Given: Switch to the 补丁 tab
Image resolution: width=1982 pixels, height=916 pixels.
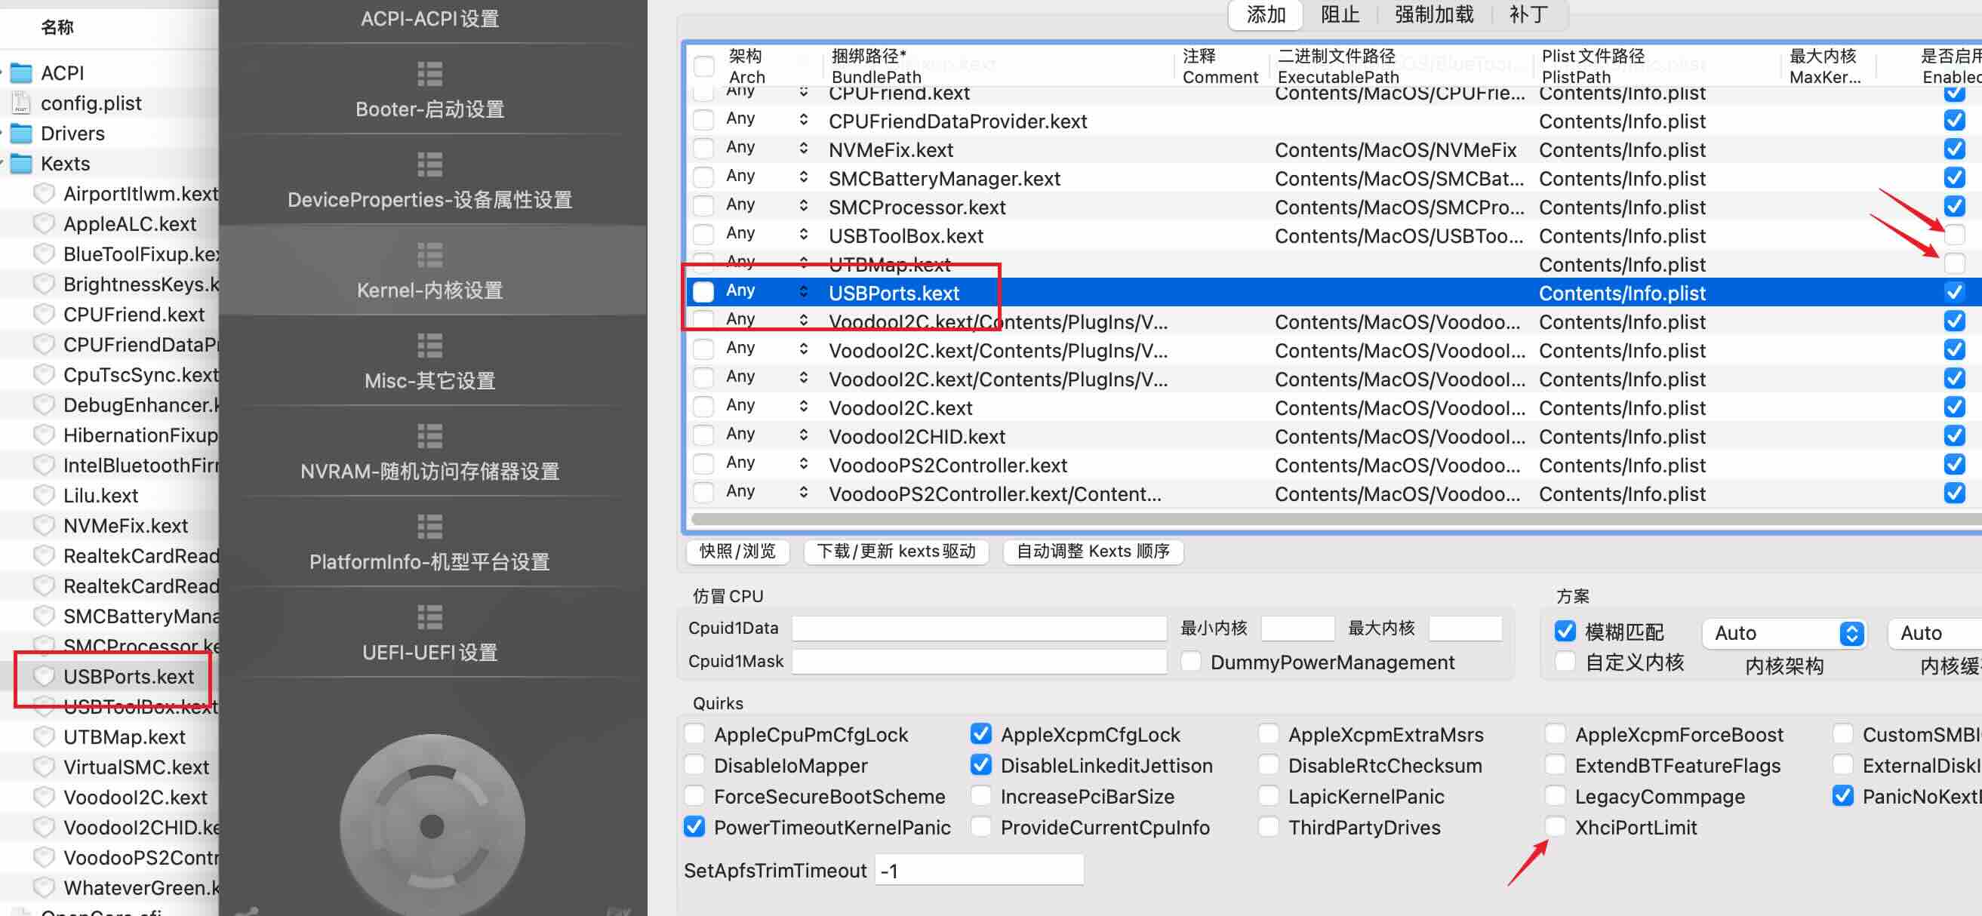Looking at the screenshot, I should 1528,14.
